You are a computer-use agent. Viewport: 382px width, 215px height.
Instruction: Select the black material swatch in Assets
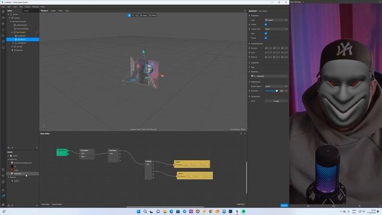12,167
